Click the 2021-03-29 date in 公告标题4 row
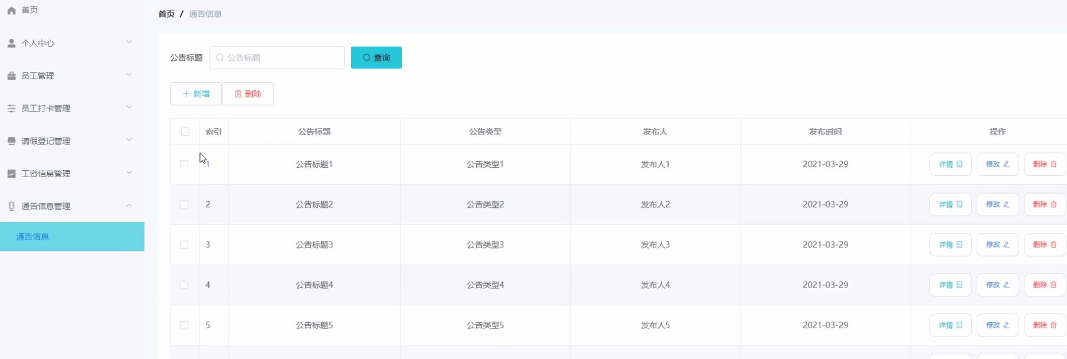Image resolution: width=1067 pixels, height=359 pixels. pyautogui.click(x=825, y=285)
